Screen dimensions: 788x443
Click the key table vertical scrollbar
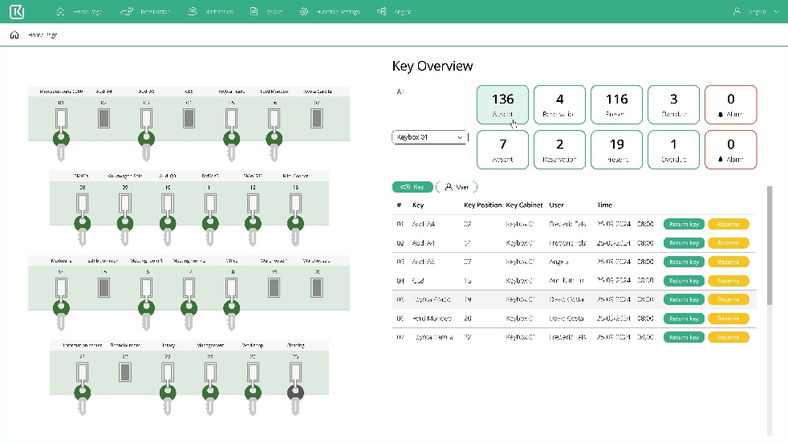[770, 245]
